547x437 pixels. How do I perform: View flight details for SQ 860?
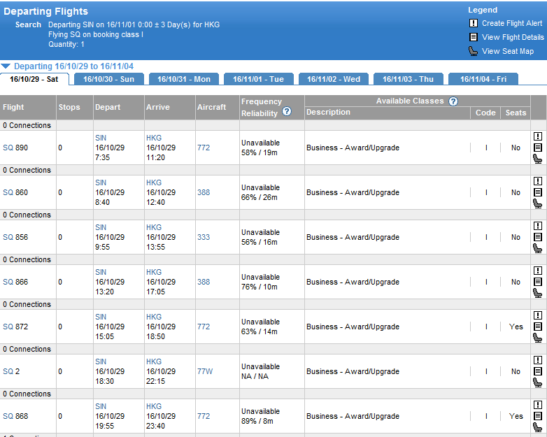pyautogui.click(x=537, y=192)
